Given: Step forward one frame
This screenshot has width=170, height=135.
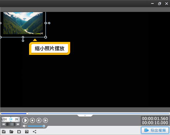Looking at the screenshot, I should [x=45, y=120].
